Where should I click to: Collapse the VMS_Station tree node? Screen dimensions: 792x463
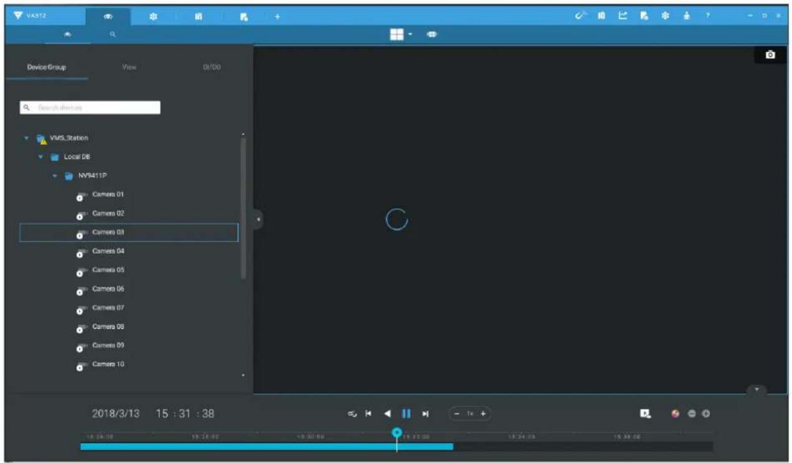27,138
